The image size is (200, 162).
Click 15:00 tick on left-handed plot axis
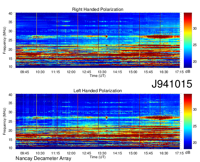(133, 153)
